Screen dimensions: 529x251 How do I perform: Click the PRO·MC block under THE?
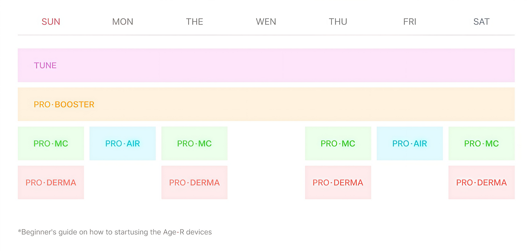pyautogui.click(x=194, y=143)
